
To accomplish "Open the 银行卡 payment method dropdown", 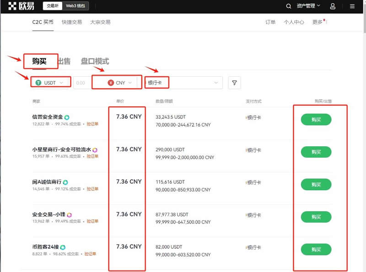I will tap(183, 83).
